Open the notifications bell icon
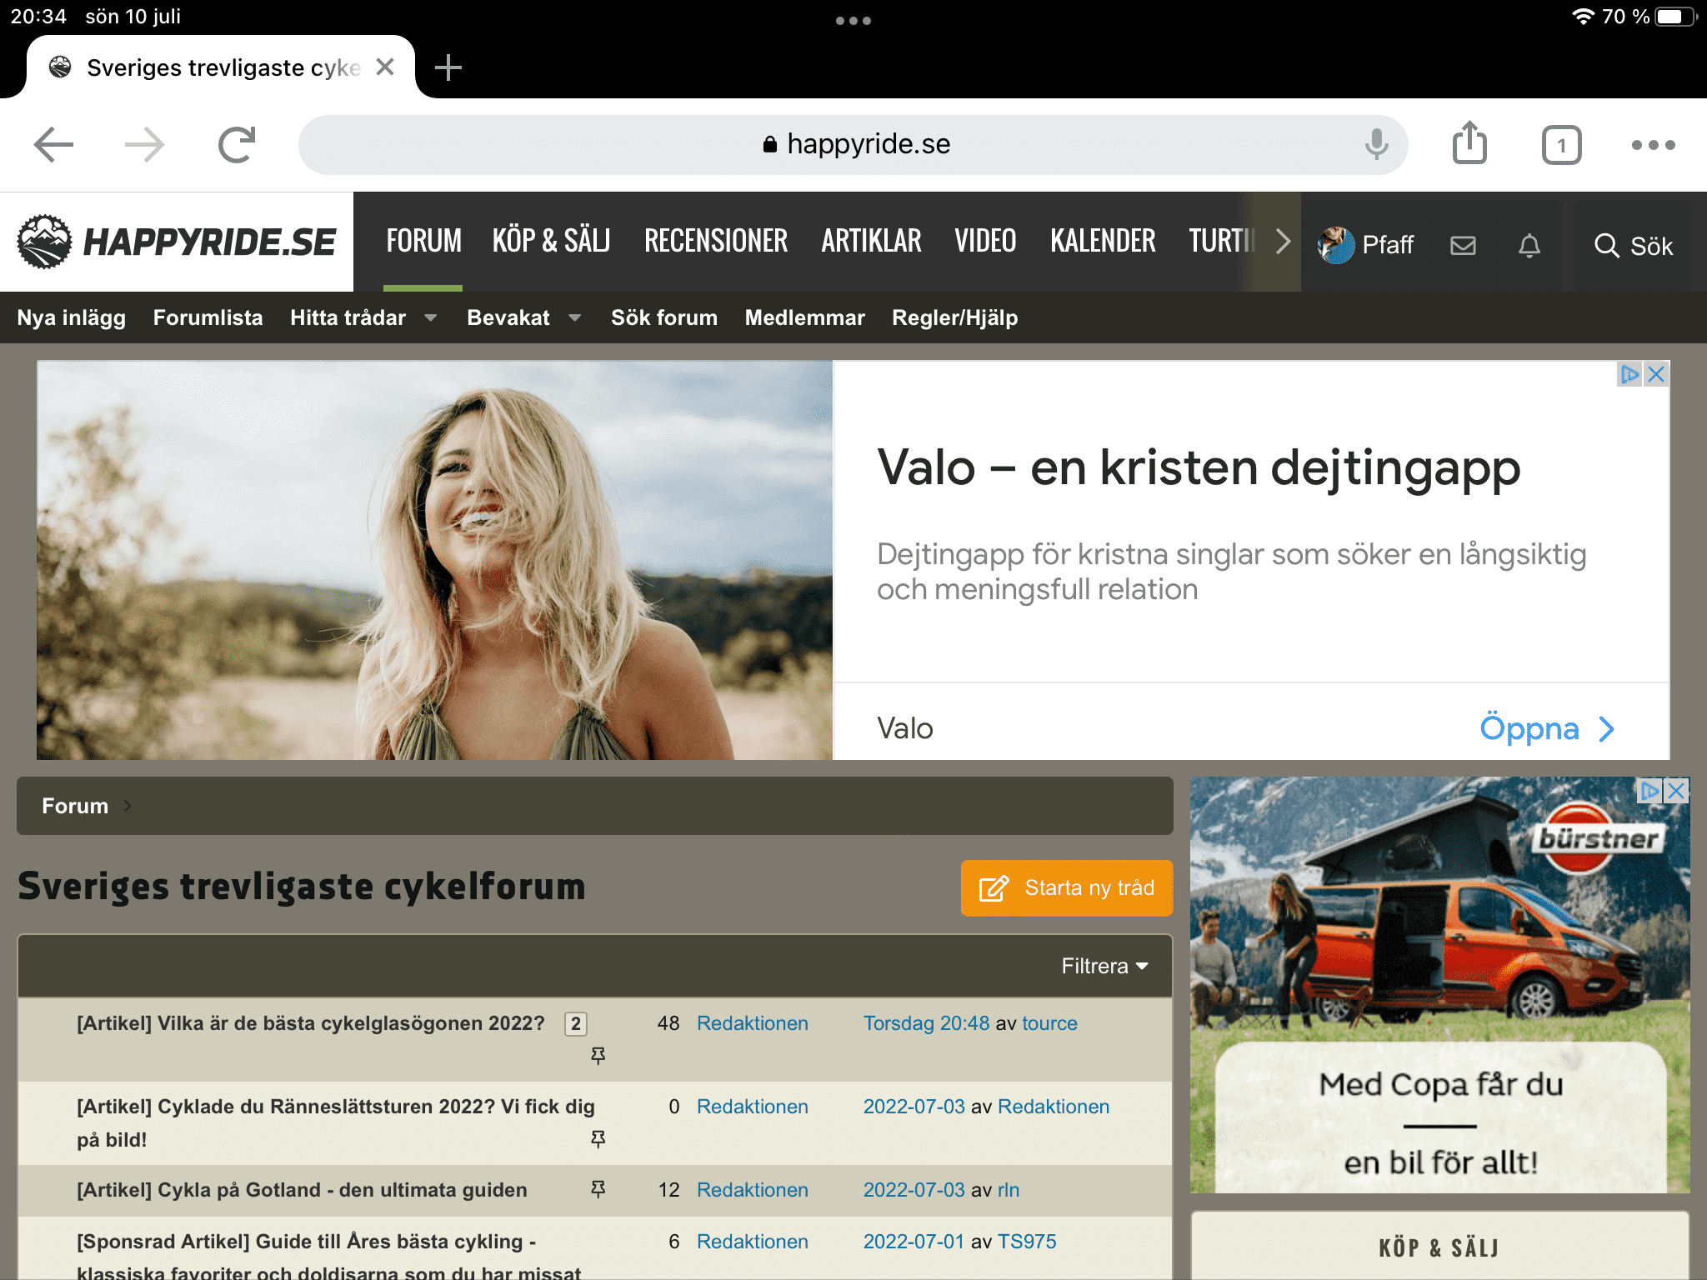Screen dimensions: 1707x1280 tap(1529, 245)
